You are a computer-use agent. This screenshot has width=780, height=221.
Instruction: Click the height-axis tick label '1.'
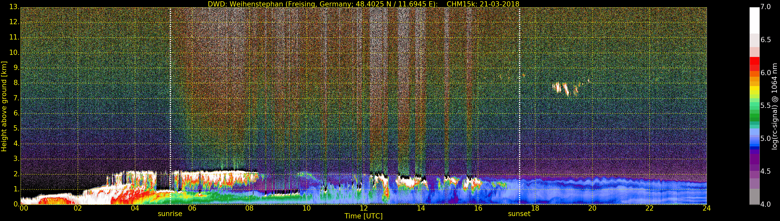16,189
